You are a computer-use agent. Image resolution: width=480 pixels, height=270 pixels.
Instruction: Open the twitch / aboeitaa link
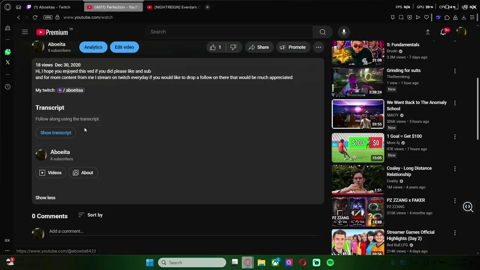(x=70, y=90)
